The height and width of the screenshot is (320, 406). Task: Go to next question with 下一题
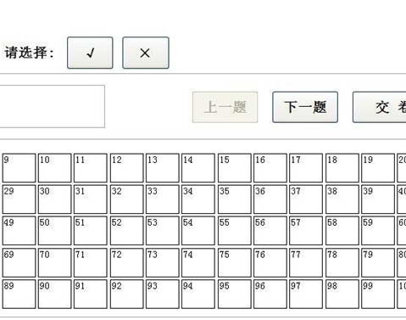click(x=305, y=107)
